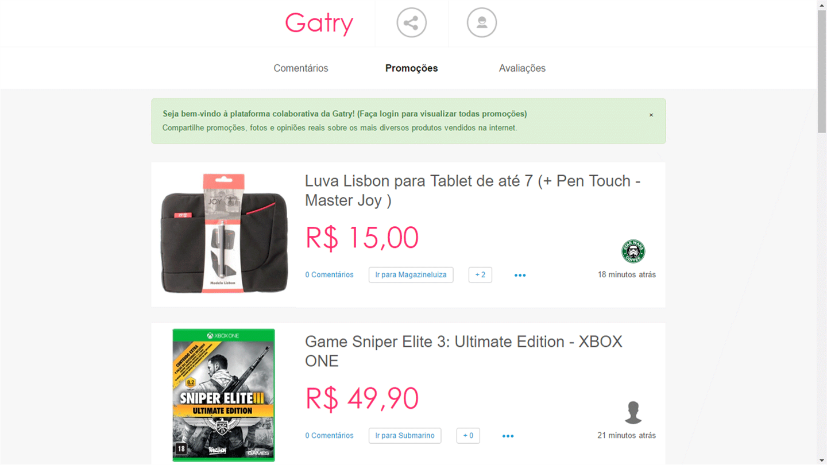Click Ir para Submarino button
Image resolution: width=827 pixels, height=465 pixels.
click(405, 435)
